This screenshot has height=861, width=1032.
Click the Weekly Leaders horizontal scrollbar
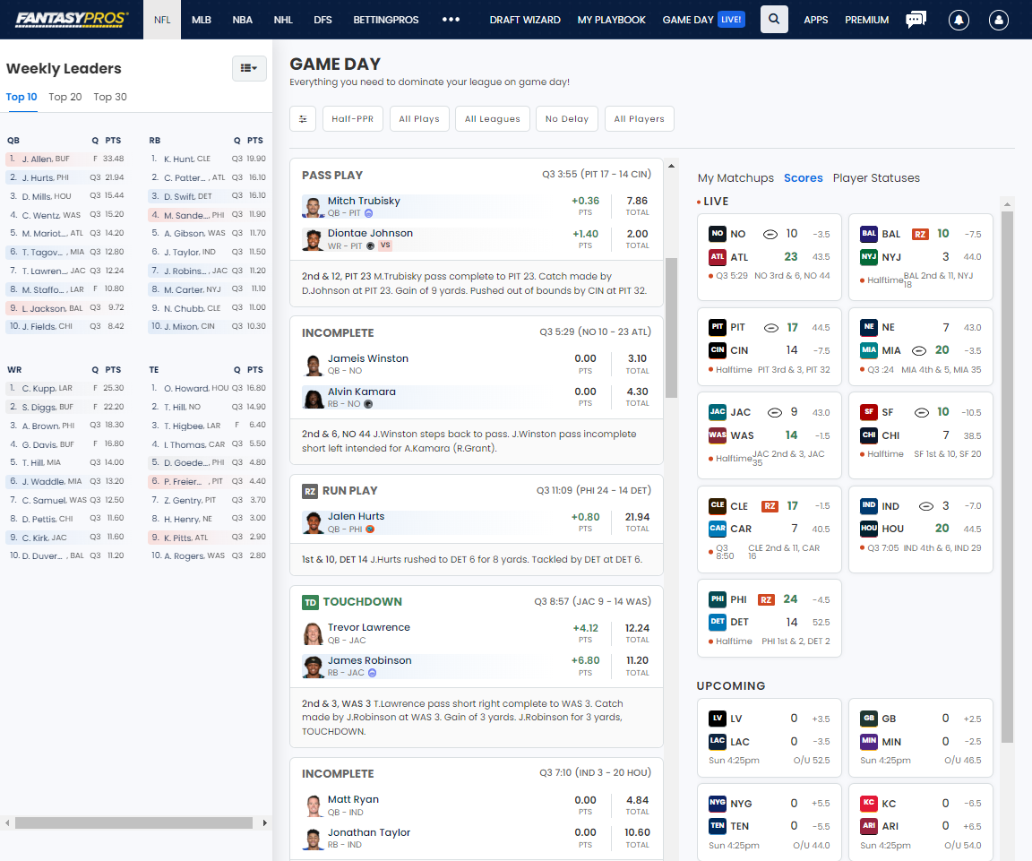[x=133, y=822]
